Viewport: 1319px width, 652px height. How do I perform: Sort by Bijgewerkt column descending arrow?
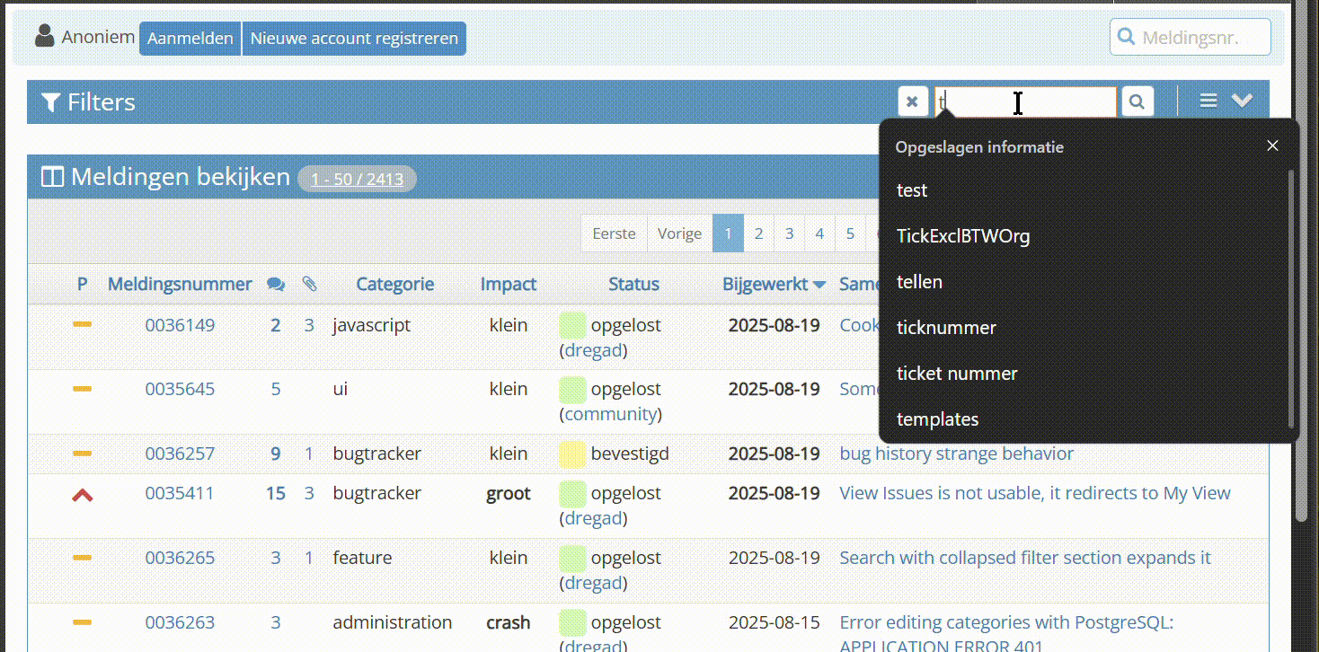click(819, 285)
